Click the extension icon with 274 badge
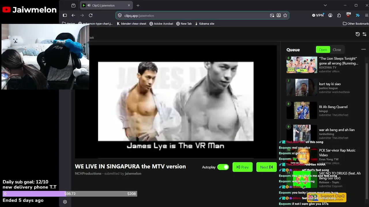Image resolution: width=369 pixels, height=207 pixels. coord(349,15)
